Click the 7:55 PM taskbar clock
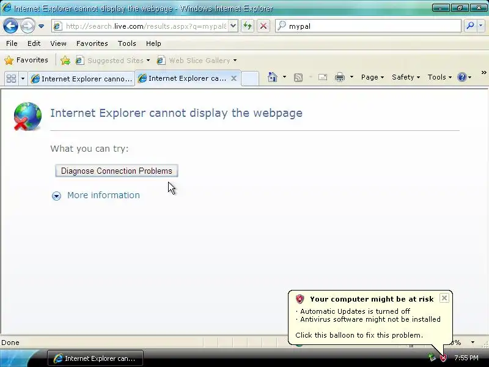489x367 pixels. (466, 358)
